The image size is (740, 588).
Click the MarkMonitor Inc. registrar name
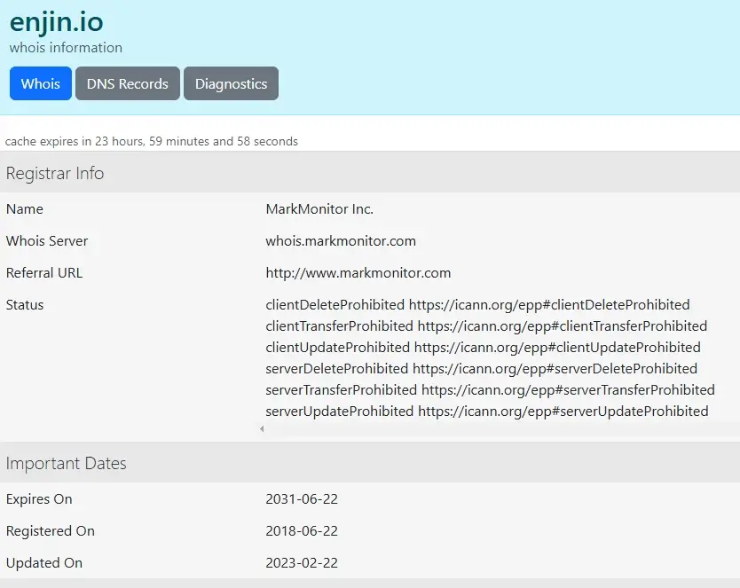point(319,208)
